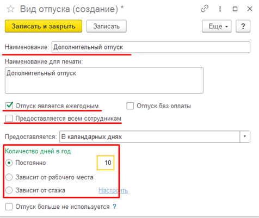Enable Отпуск без оплаты checkbox
Screen dimensions: 259x218
click(x=130, y=106)
